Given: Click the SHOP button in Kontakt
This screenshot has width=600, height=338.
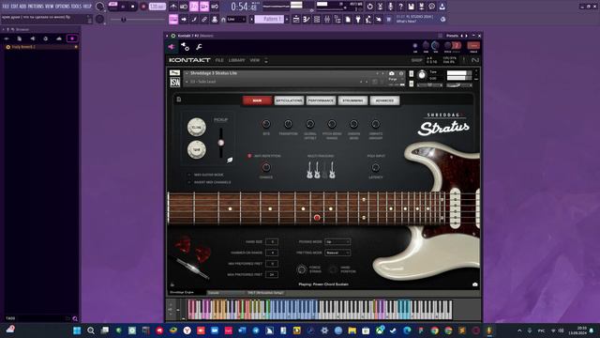Looking at the screenshot, I should pos(416,60).
